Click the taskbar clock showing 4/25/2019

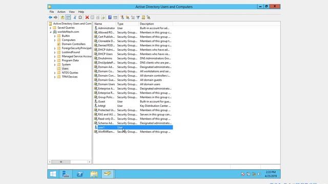[x=271, y=174]
